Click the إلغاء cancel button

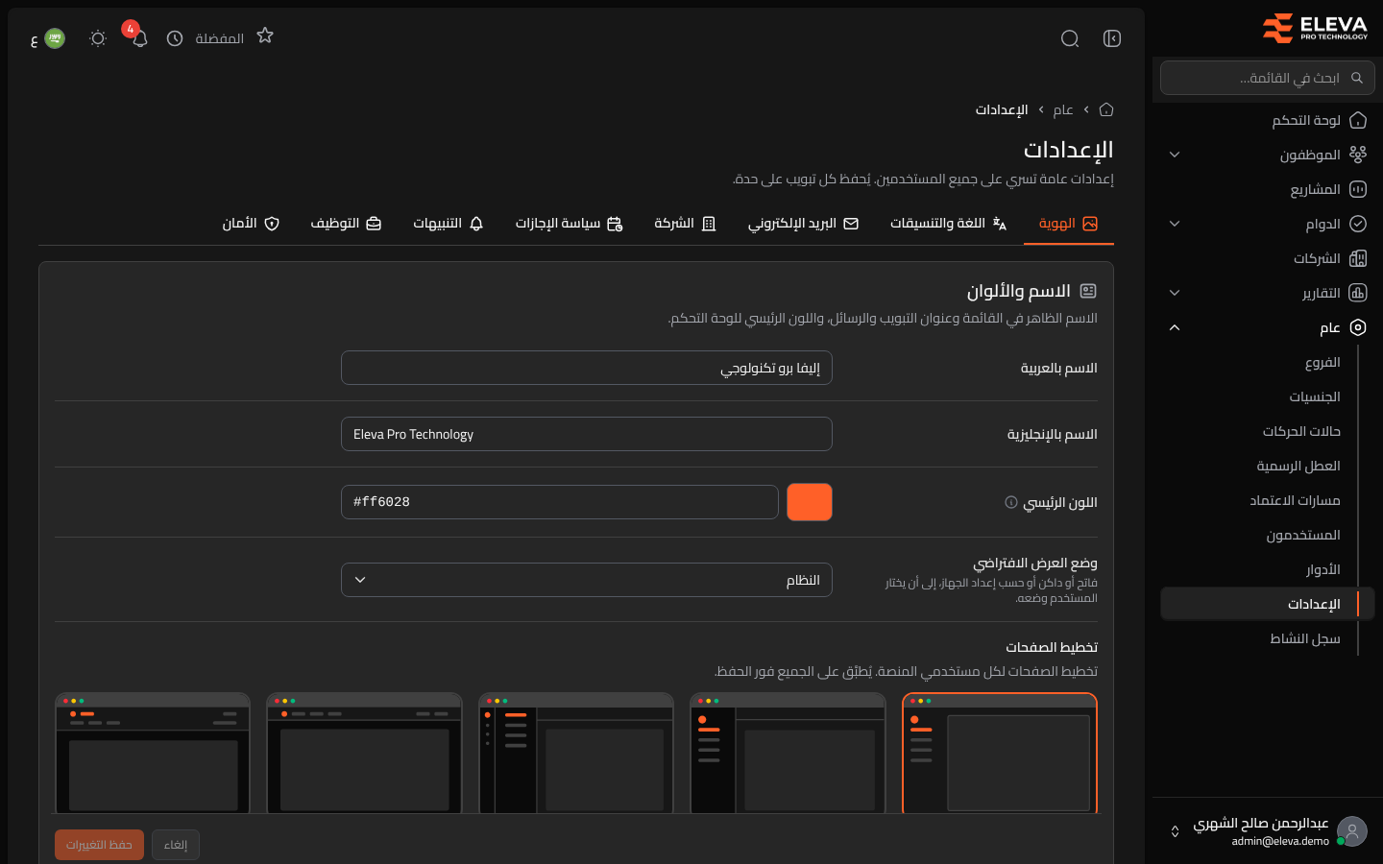tap(176, 845)
